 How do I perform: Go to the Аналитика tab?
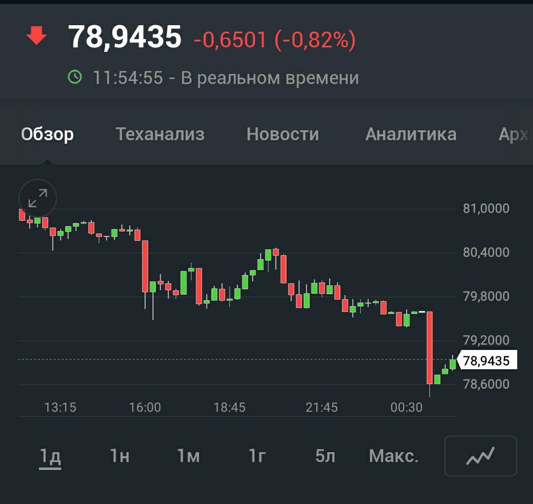point(411,134)
